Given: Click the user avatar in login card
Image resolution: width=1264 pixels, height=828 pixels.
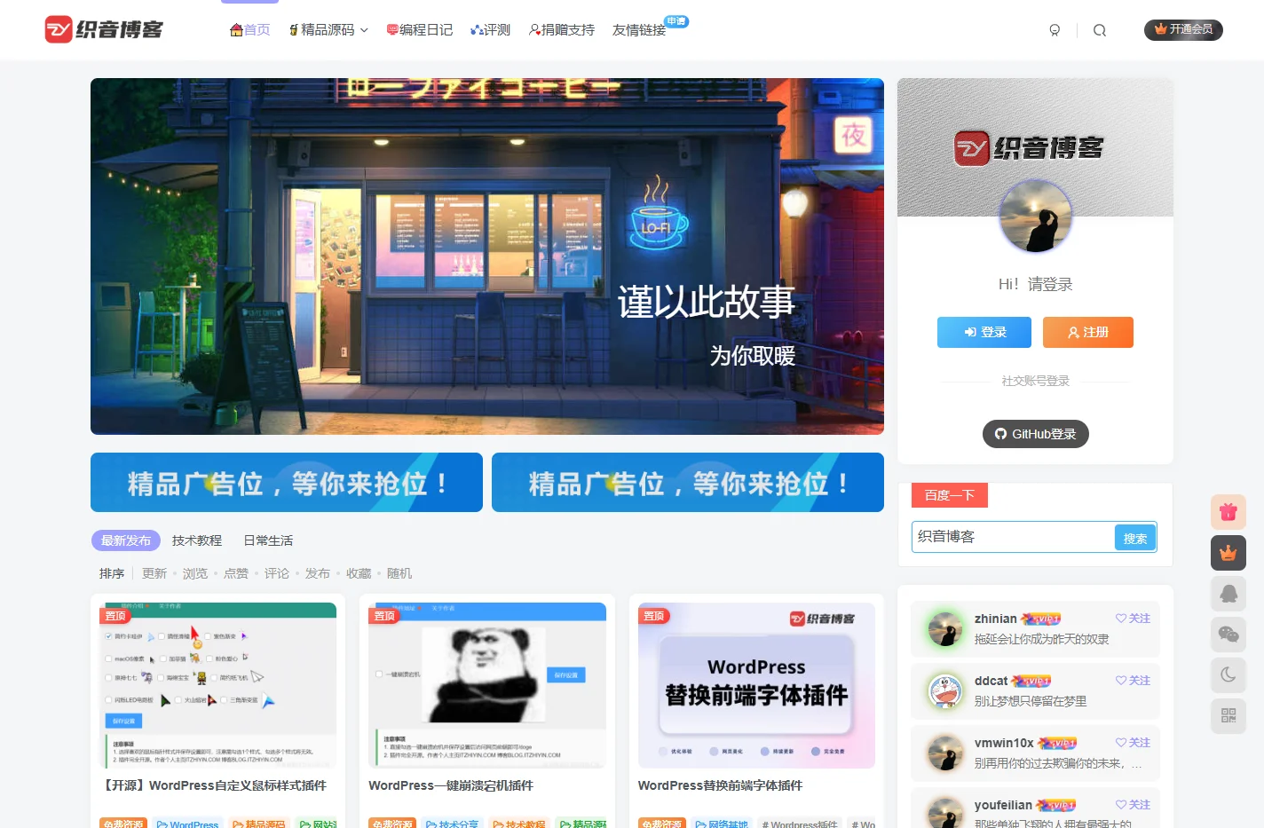Looking at the screenshot, I should point(1035,217).
